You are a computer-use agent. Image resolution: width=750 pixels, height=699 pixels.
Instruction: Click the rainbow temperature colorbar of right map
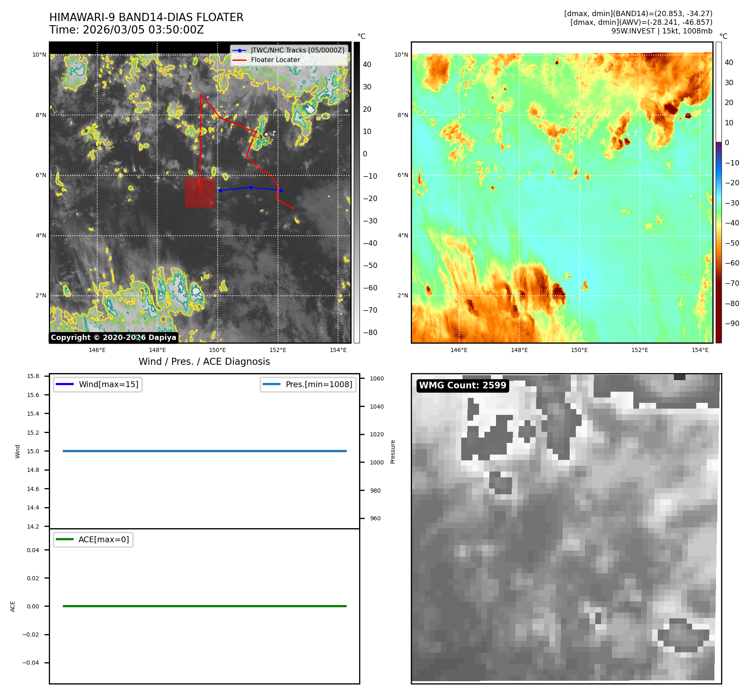tap(719, 192)
